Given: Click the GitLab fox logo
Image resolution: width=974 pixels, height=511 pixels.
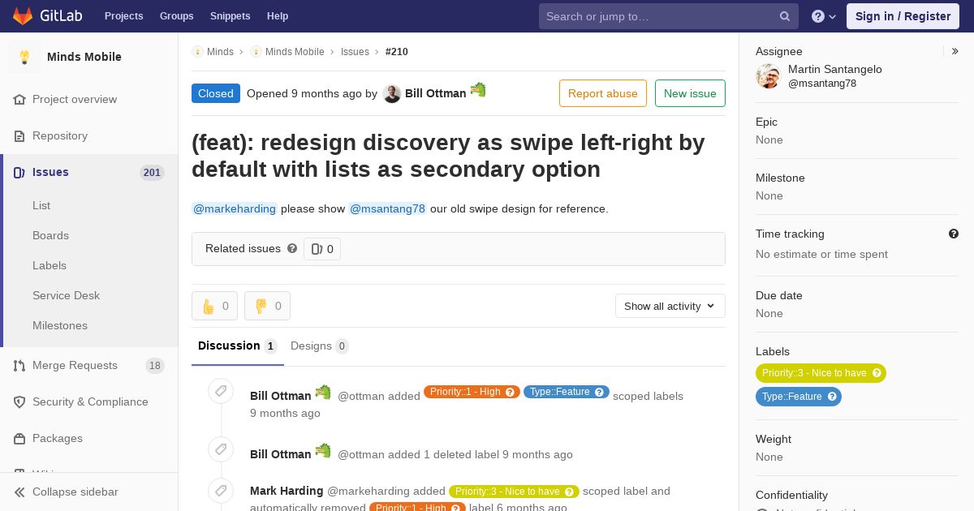Looking at the screenshot, I should (23, 15).
